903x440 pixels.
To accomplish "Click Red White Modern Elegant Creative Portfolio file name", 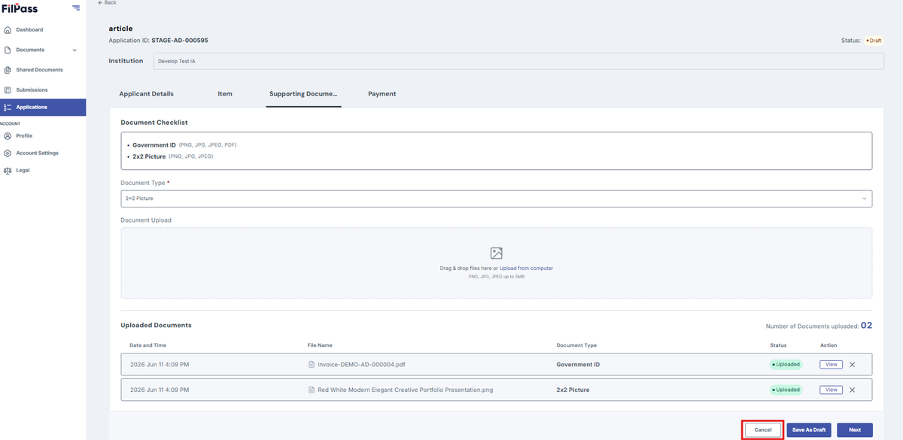I will (x=406, y=390).
